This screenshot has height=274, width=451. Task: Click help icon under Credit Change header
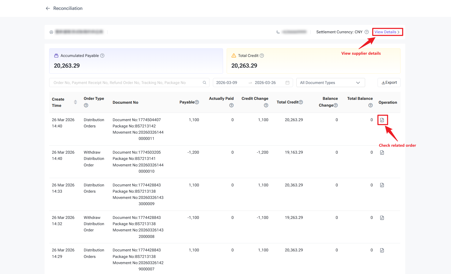pyautogui.click(x=266, y=105)
